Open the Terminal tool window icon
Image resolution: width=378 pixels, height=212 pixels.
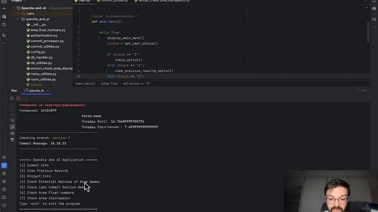tap(4, 197)
